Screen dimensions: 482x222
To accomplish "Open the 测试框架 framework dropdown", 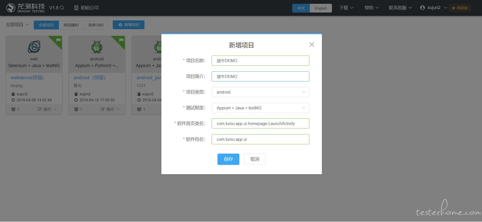I will (260, 108).
